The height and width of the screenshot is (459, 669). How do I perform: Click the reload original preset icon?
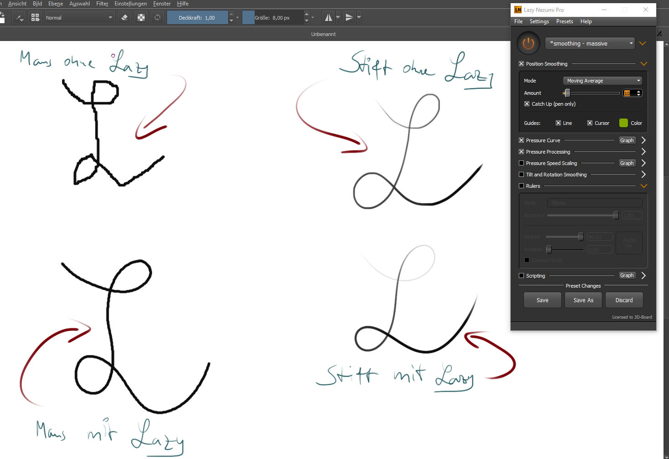click(x=157, y=18)
